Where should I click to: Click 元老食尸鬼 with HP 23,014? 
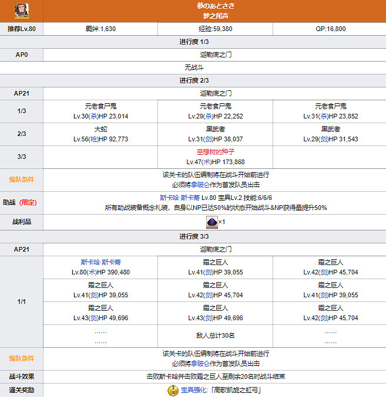(100, 106)
